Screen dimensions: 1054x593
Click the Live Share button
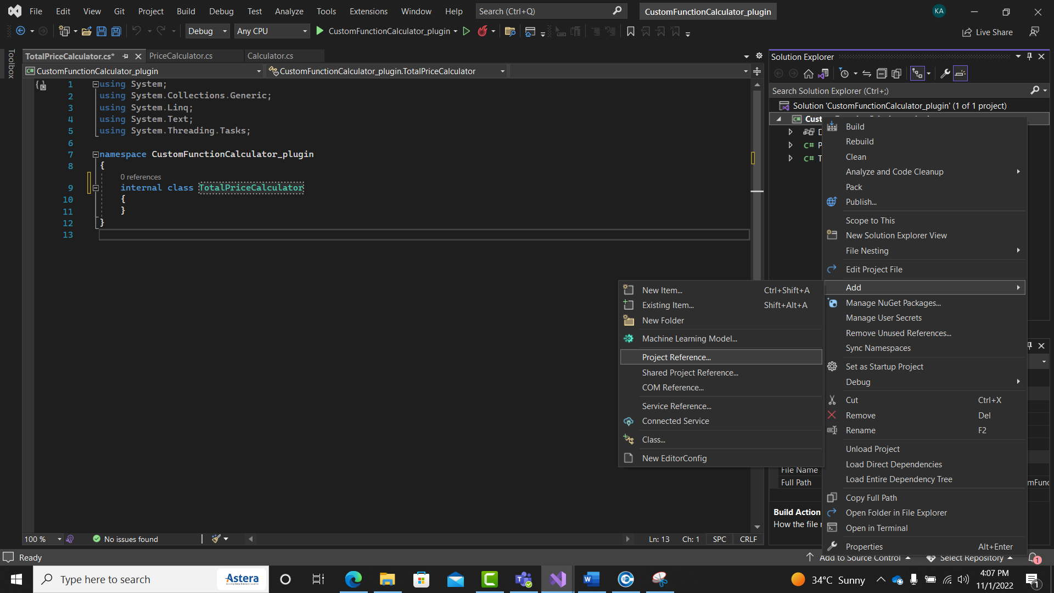[x=988, y=32]
